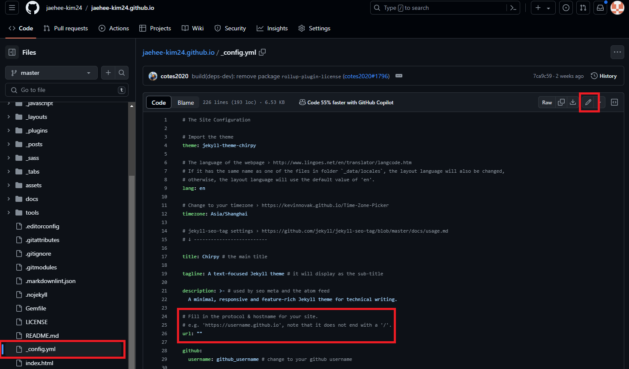
Task: Open the cotes2020#1796 pull request link
Action: pyautogui.click(x=366, y=76)
